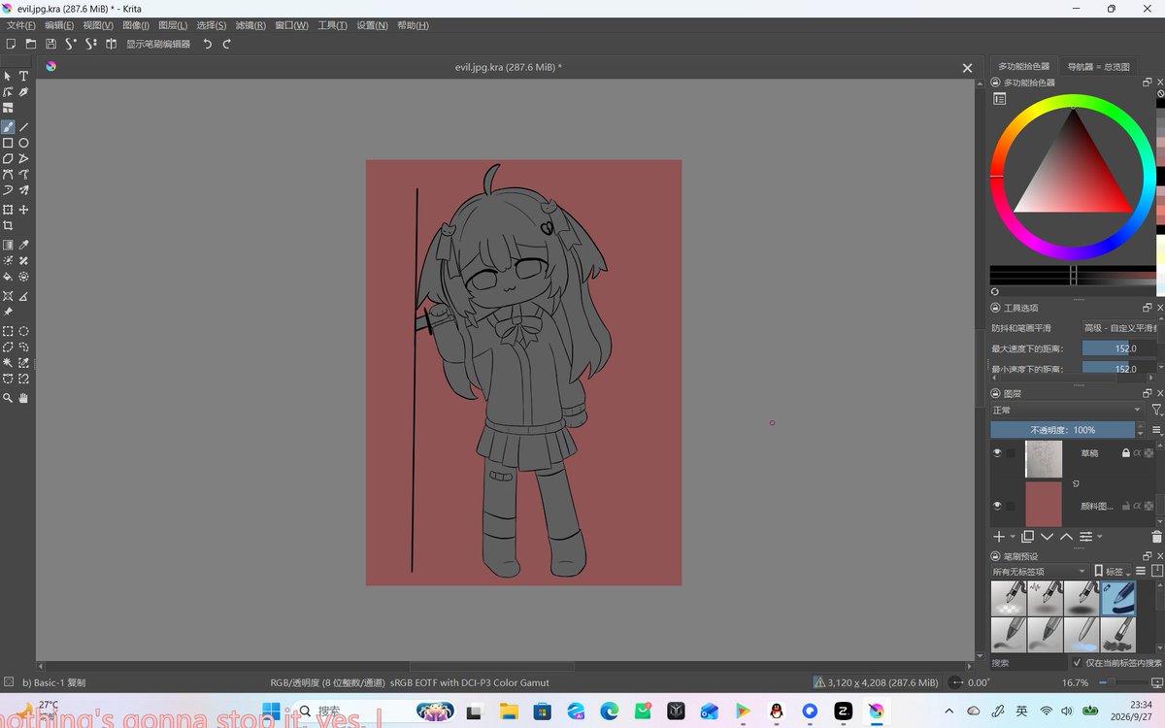Toggle alpha inheritance on the 草稿 layer
Viewport: 1165px width, 728px height.
pyautogui.click(x=1137, y=453)
